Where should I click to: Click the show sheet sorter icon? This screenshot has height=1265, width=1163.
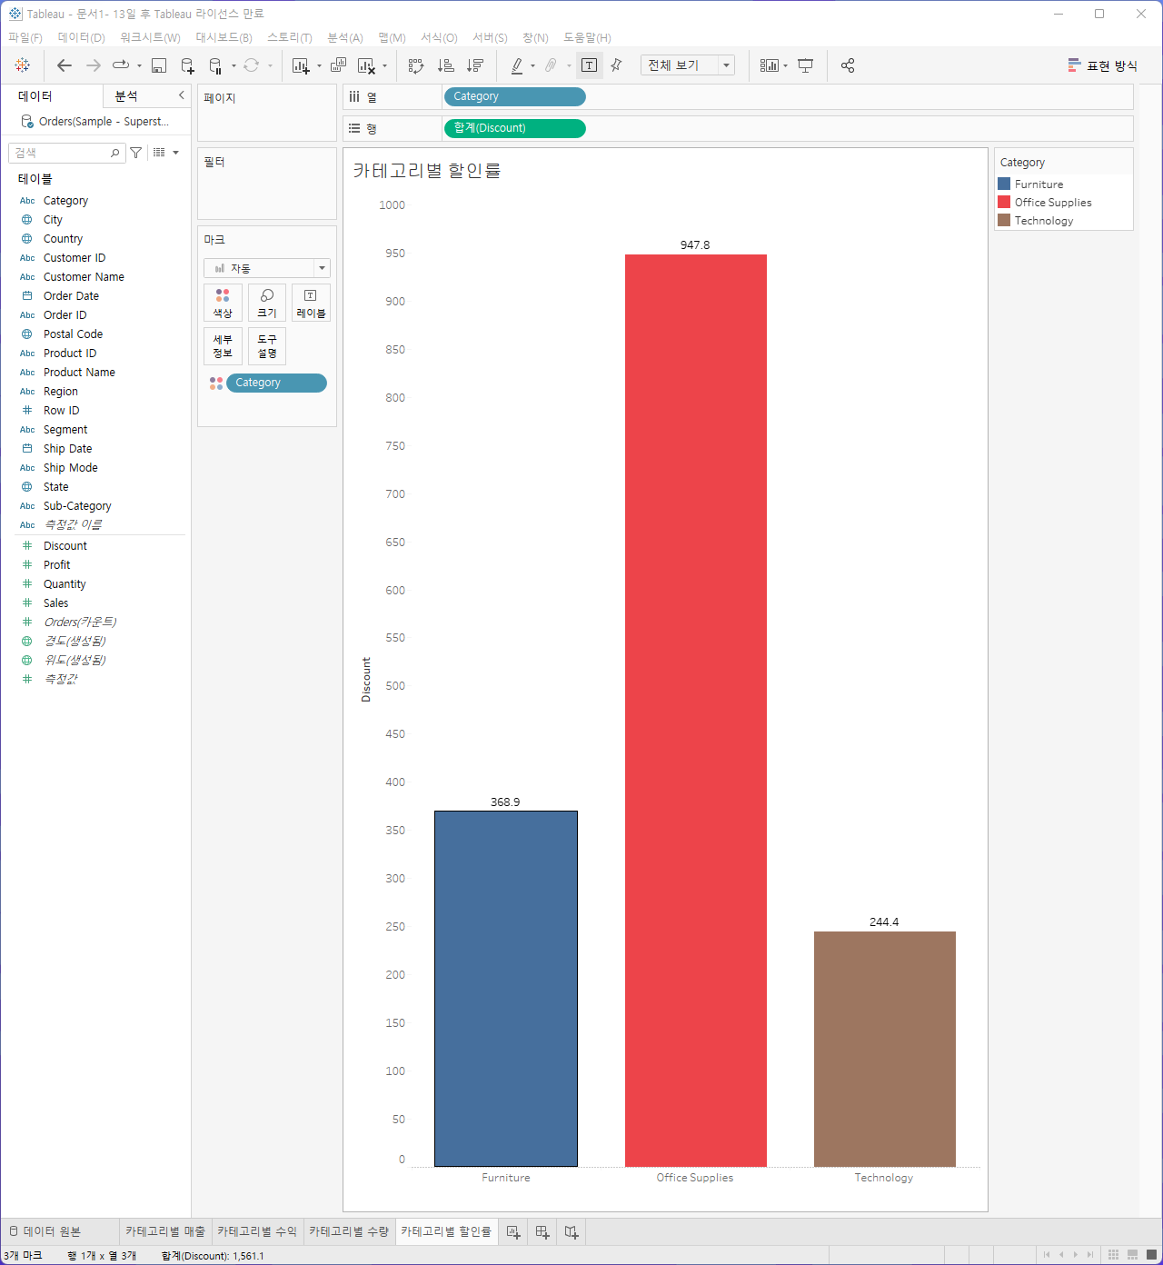[x=1113, y=1255]
